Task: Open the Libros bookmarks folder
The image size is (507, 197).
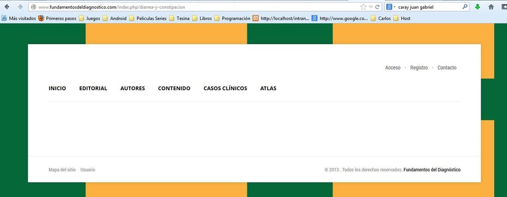Action: point(202,18)
